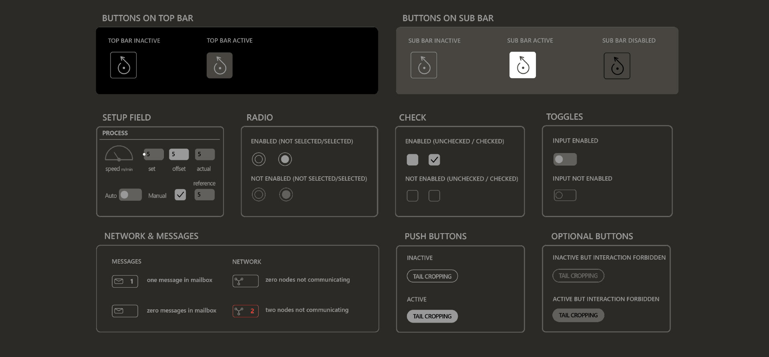Screen dimensions: 769x357
Task: Open the empty mailbox indicator
Action: tap(125, 311)
